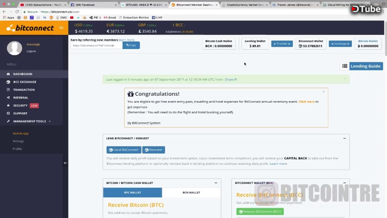387x218 pixels.
Task: Collapse sidebar with the arrow handle
Action: click(x=65, y=163)
